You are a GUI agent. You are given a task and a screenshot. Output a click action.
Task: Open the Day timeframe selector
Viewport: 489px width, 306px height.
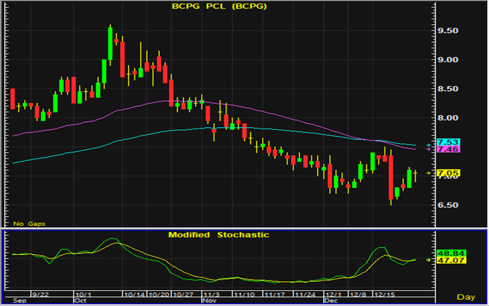tap(468, 297)
